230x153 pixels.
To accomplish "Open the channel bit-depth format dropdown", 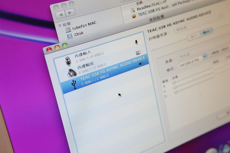I will pyautogui.click(x=220, y=52).
